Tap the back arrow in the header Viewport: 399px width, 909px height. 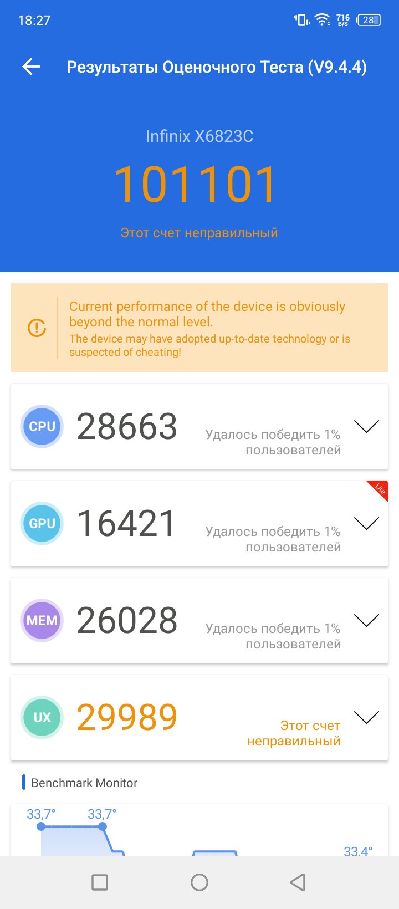[x=32, y=67]
